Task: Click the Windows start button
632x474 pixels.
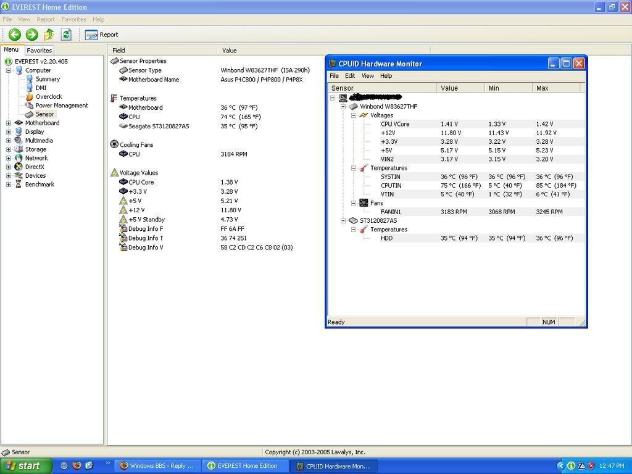Action: [26, 466]
